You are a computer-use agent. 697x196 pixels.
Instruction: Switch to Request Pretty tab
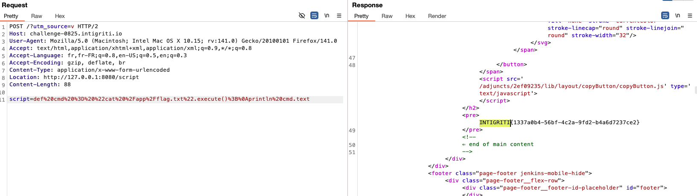(x=11, y=16)
